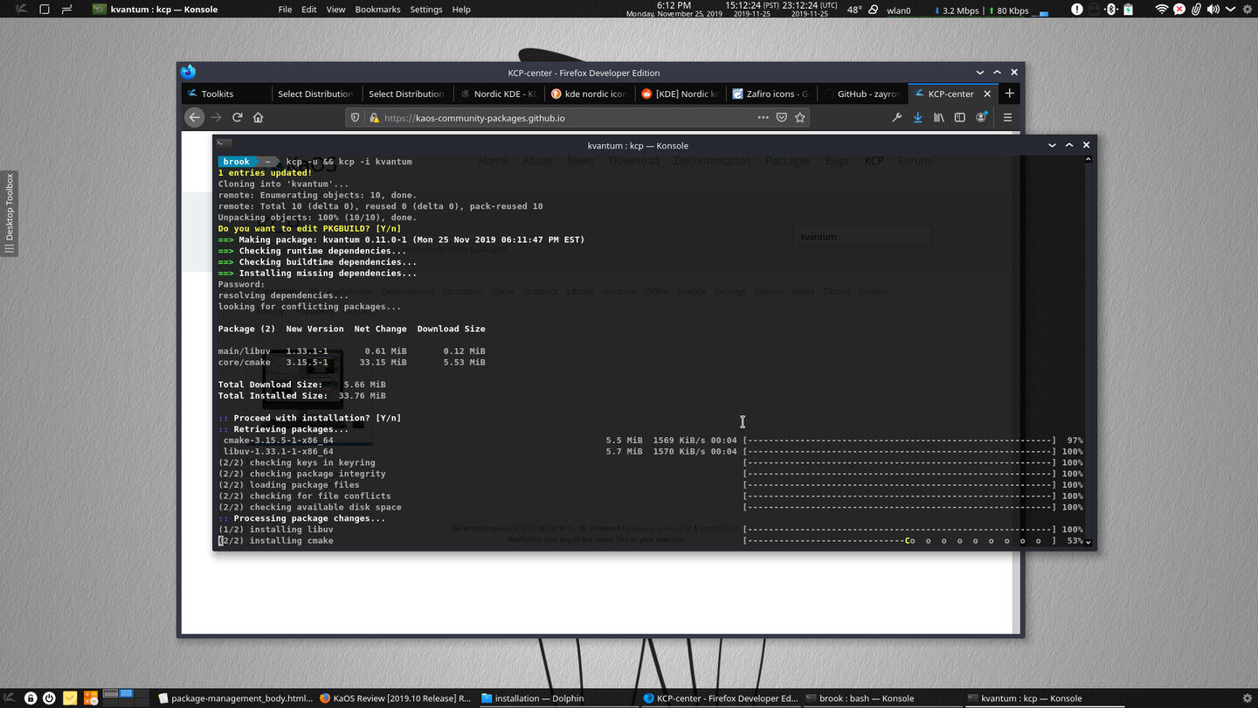Show hidden tray icons arrow
Image resolution: width=1258 pixels, height=708 pixels.
[x=1231, y=10]
